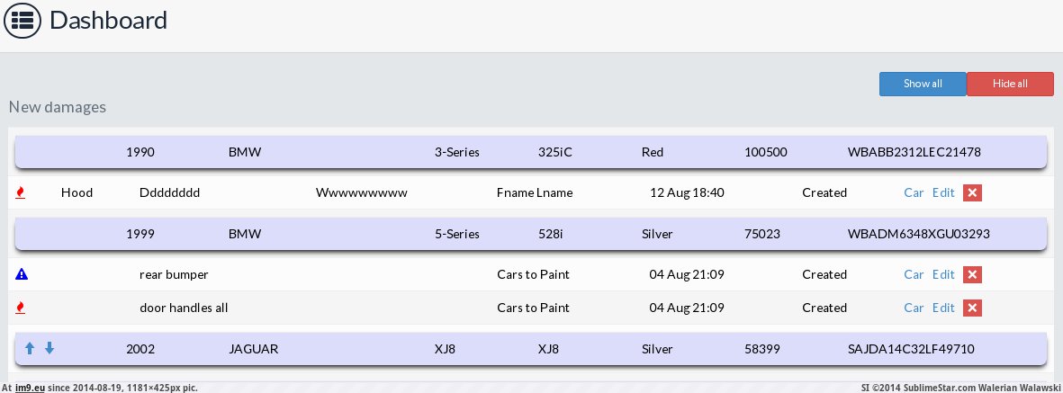The height and width of the screenshot is (393, 1063).
Task: Expand the 2002 Jaguar XJ8 car header
Action: coord(530,349)
